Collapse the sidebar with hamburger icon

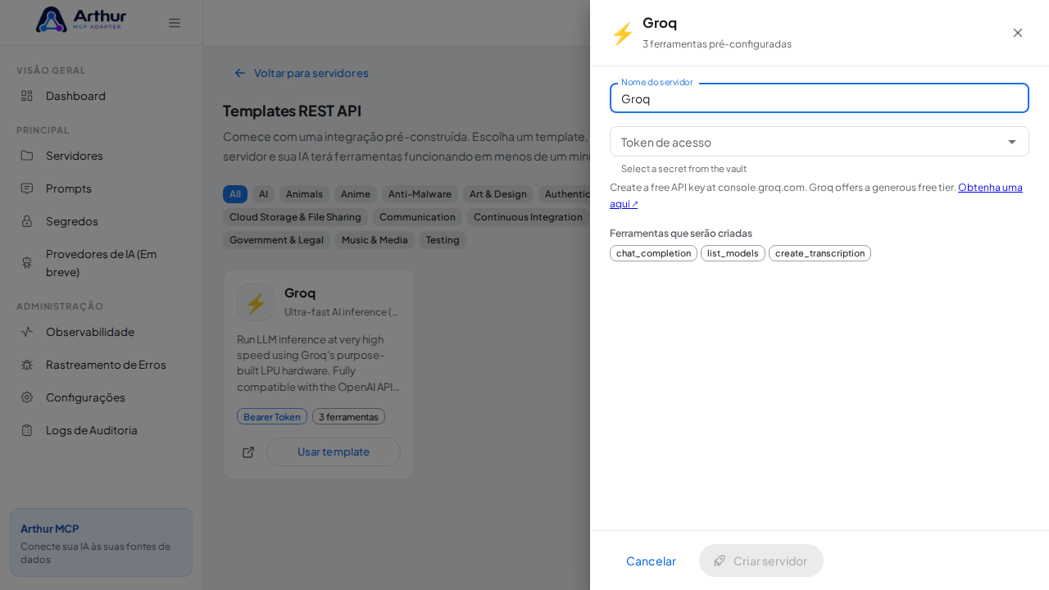click(x=175, y=23)
